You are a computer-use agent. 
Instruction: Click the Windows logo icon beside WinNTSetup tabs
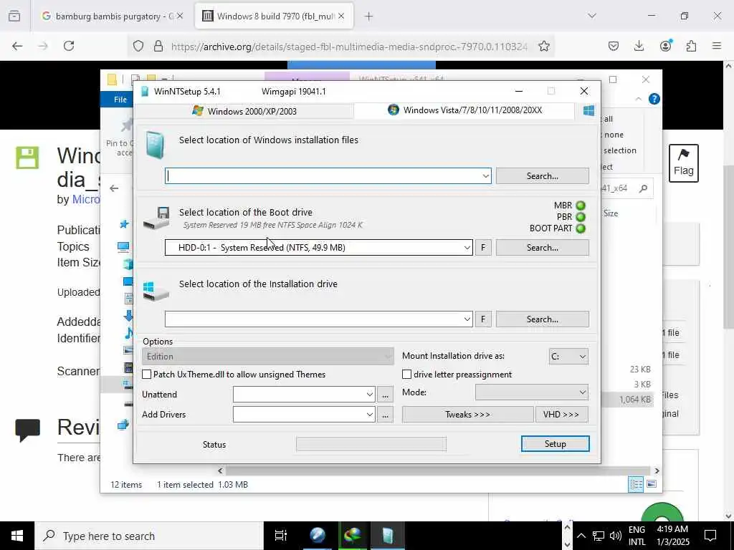point(588,110)
